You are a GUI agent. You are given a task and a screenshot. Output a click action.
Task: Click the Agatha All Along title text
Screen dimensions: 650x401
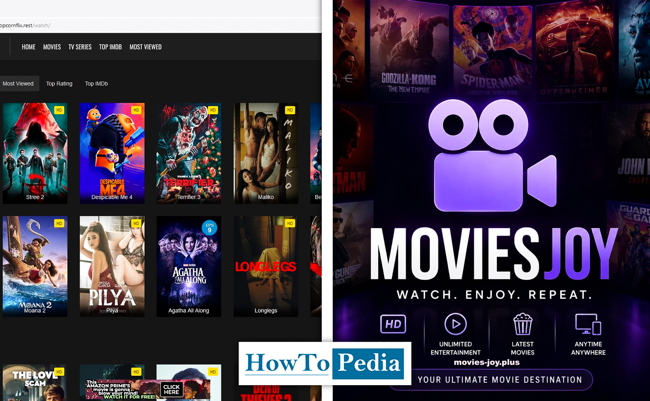pyautogui.click(x=189, y=311)
